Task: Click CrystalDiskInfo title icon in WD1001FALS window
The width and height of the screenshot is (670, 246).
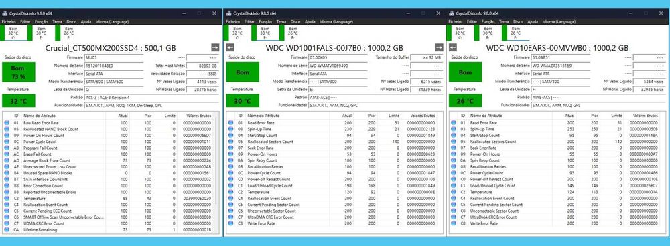Action: [229, 13]
